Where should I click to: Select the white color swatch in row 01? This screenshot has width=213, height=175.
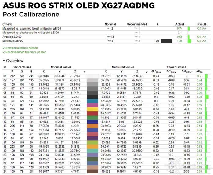click(x=92, y=76)
